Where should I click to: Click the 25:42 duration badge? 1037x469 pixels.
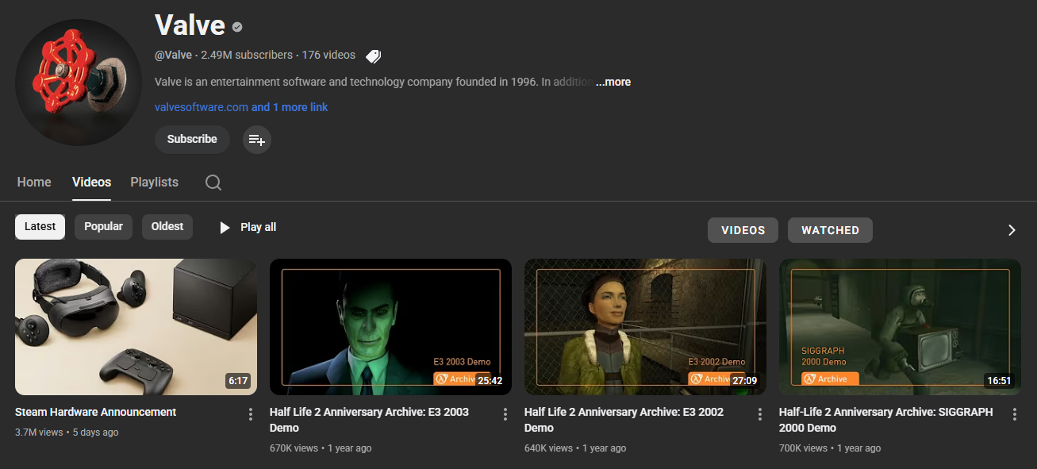click(490, 381)
